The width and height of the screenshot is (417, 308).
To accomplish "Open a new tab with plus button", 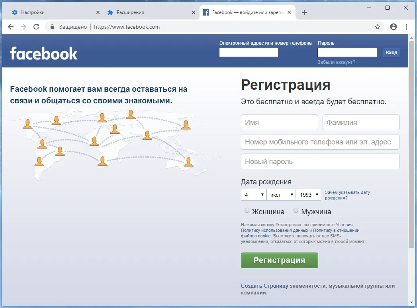I will pyautogui.click(x=304, y=12).
